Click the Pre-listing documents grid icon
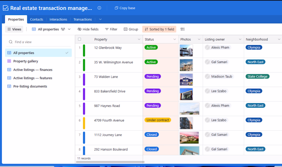The width and height of the screenshot is (282, 167). tap(9, 86)
